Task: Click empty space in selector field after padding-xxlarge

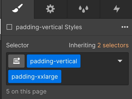Action: (94, 76)
